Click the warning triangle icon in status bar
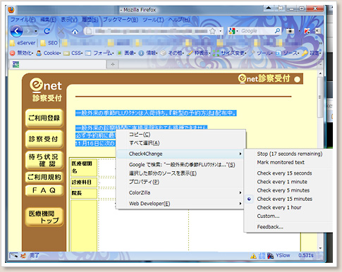Screen dimensions: 342x272 pyautogui.click(x=253, y=256)
